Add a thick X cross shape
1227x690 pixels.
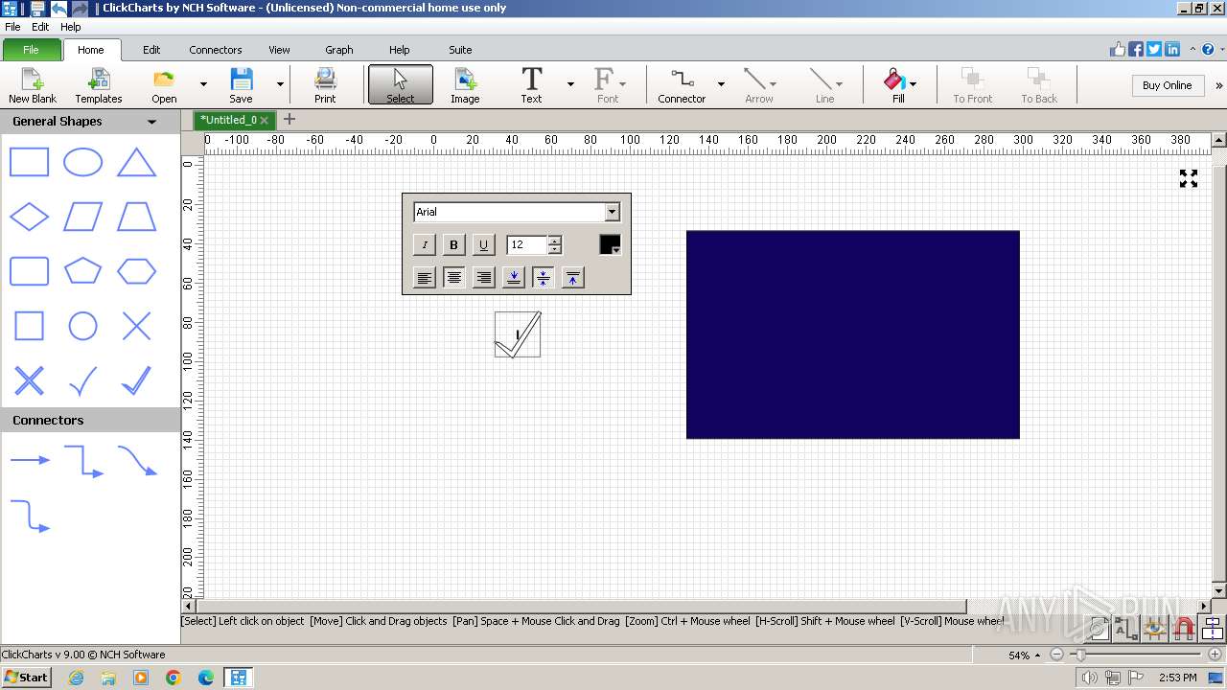(x=29, y=380)
